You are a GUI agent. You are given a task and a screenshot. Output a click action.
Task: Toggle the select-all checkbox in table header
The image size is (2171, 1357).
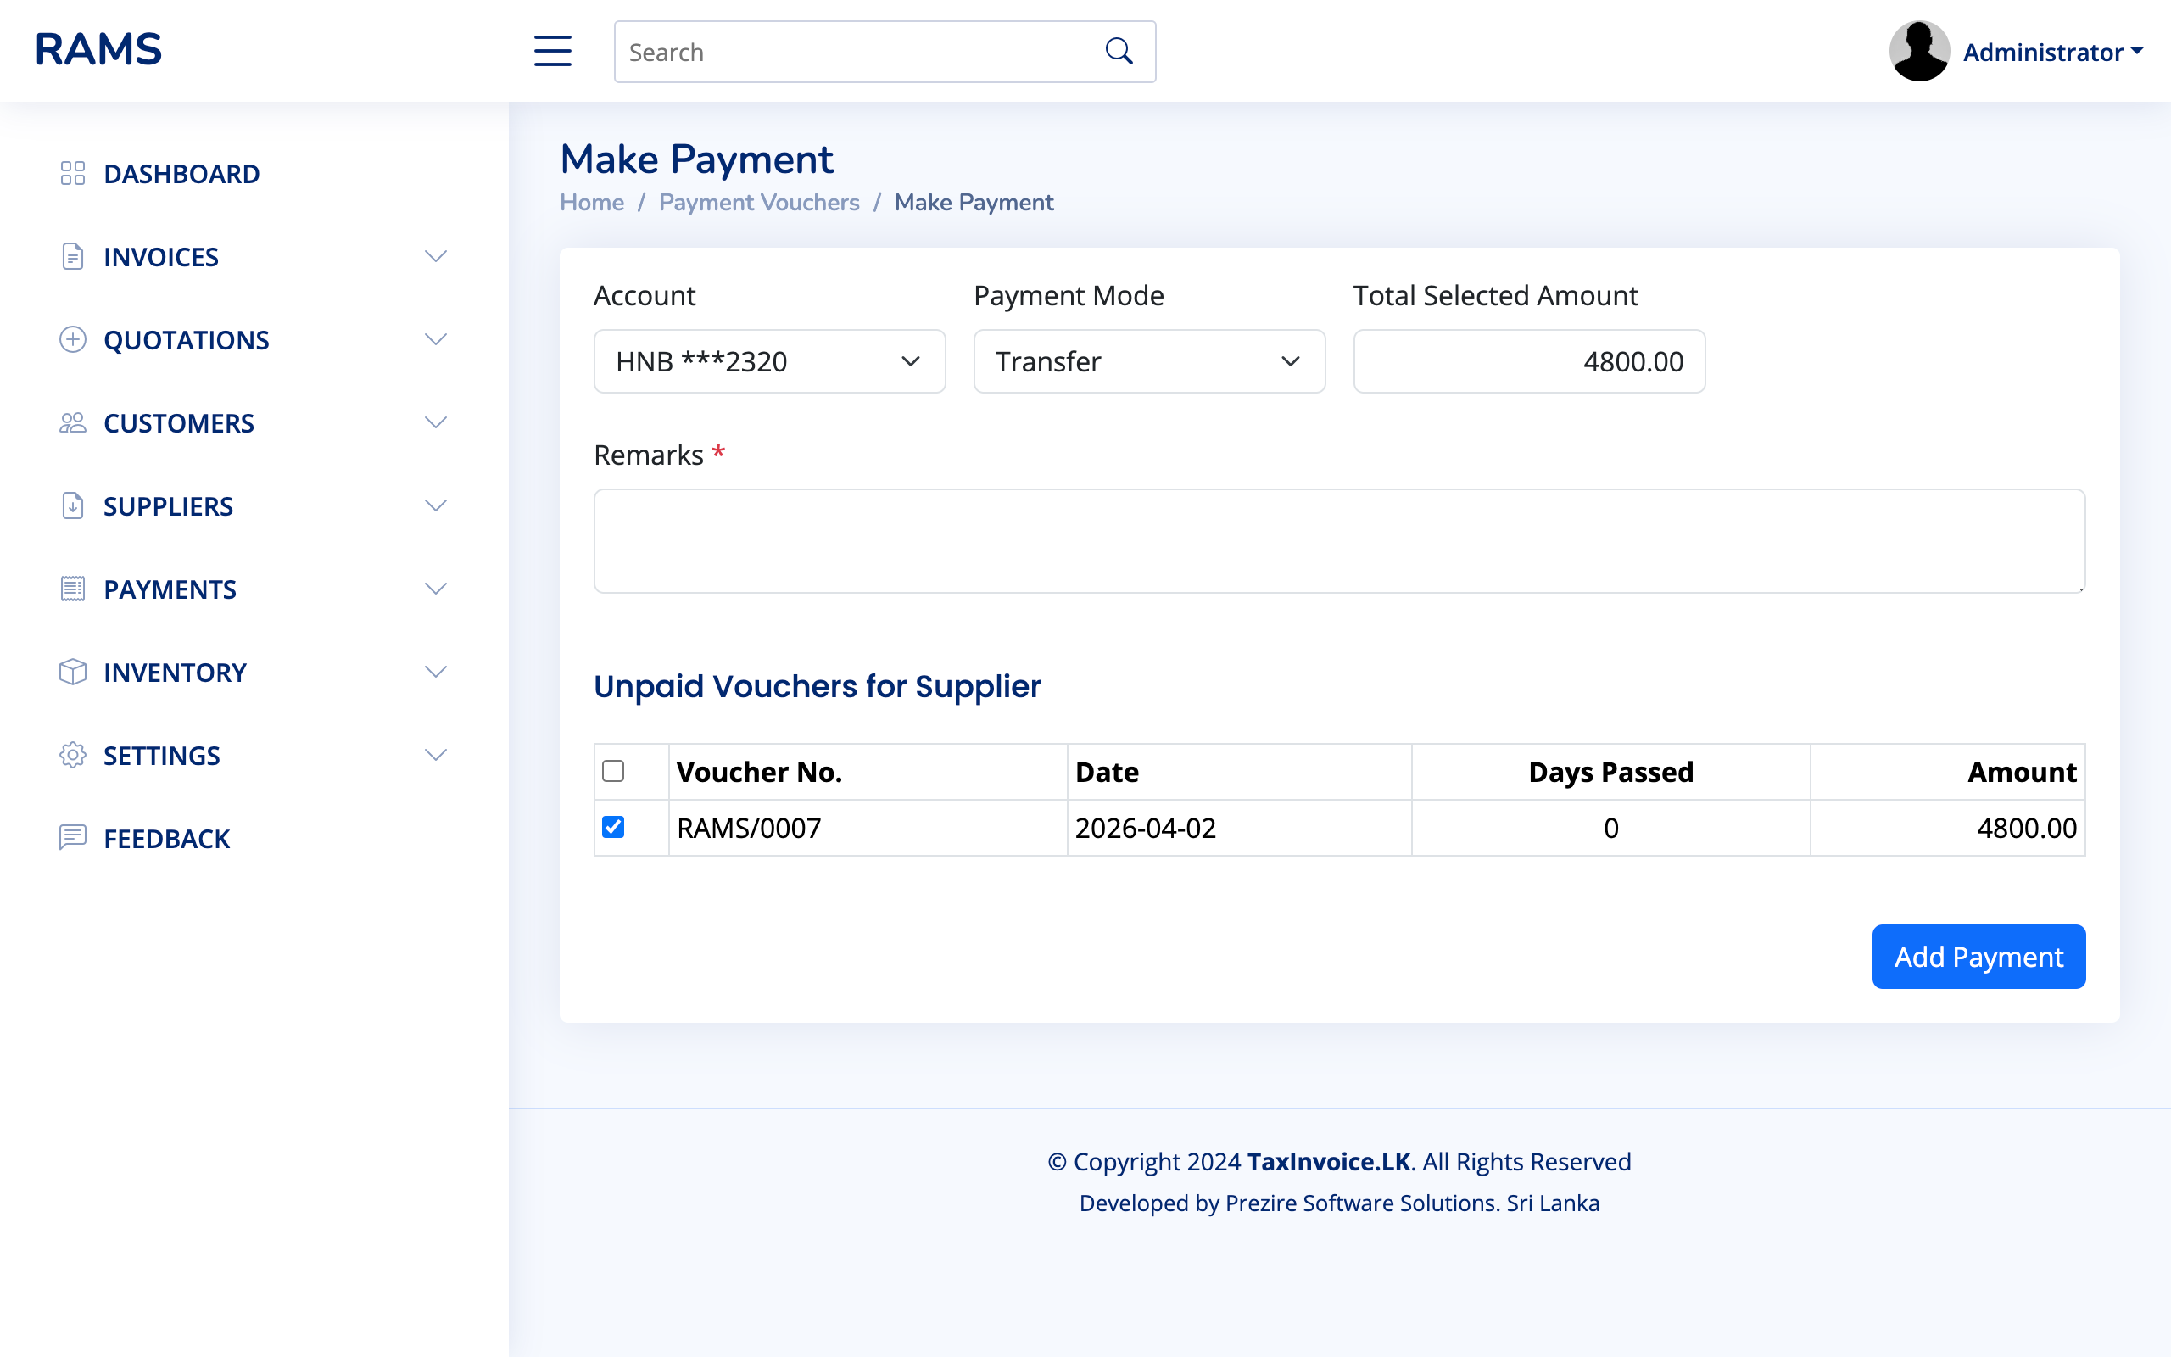614,771
